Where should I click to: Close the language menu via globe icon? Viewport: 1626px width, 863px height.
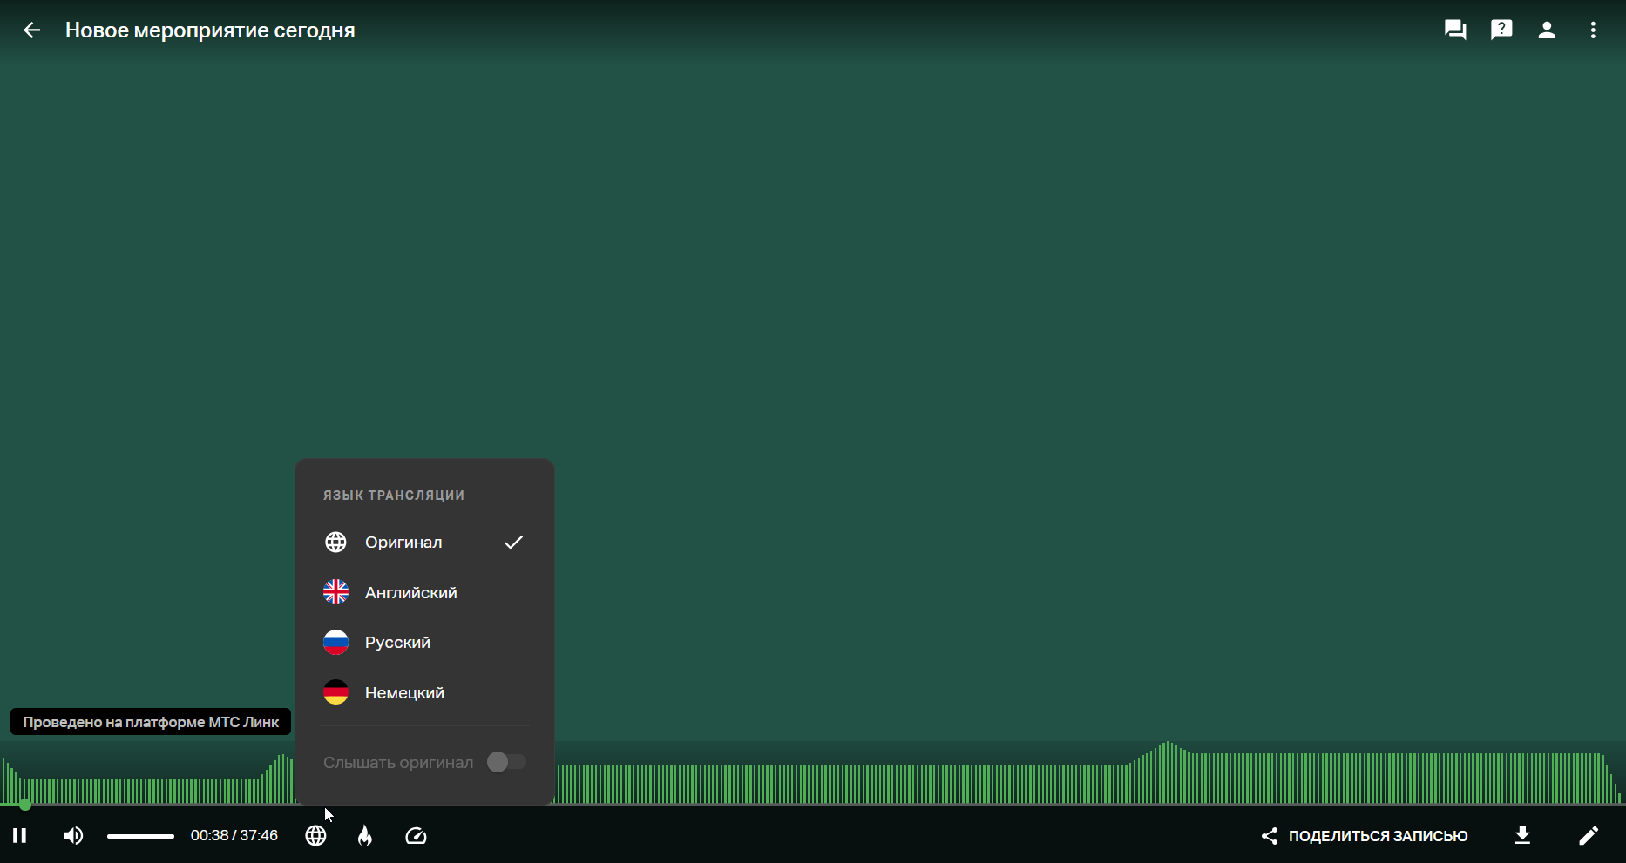(x=315, y=836)
